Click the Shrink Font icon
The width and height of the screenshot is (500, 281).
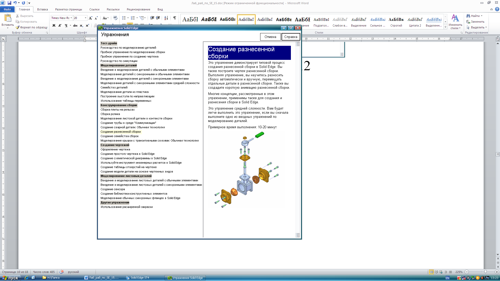tap(96, 18)
